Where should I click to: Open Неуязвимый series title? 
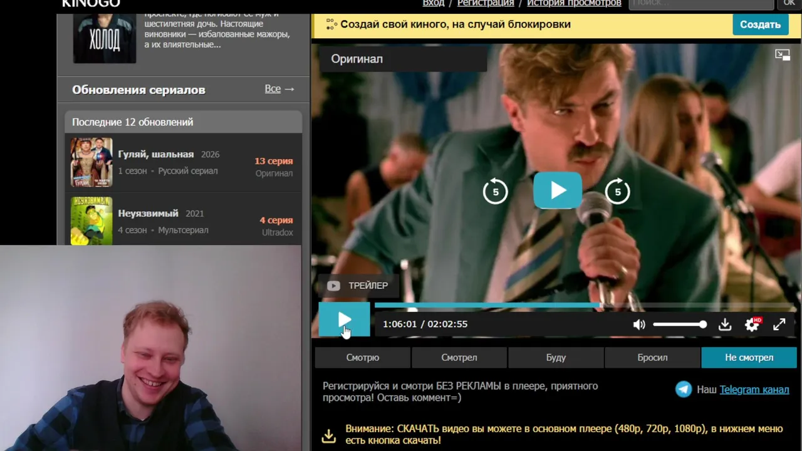tap(148, 213)
